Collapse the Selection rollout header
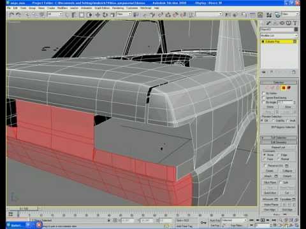The height and width of the screenshot is (229, 306). coord(279,82)
